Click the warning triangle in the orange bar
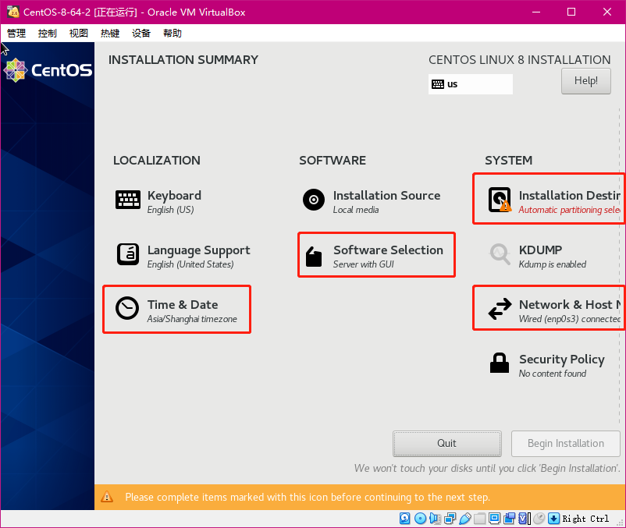 tap(107, 497)
